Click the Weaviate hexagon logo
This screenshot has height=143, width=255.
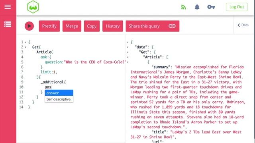pyautogui.click(x=33, y=7)
